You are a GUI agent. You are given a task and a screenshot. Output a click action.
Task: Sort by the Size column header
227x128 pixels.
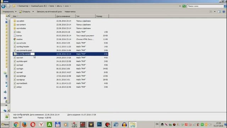click(x=102, y=16)
